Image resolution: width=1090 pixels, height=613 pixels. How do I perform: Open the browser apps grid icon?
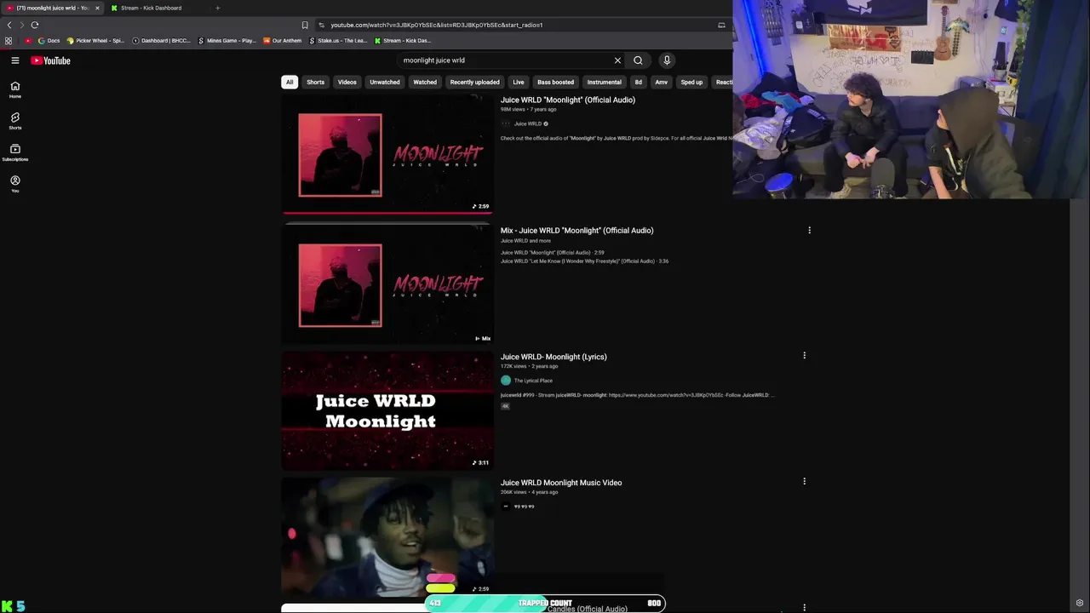(x=9, y=41)
